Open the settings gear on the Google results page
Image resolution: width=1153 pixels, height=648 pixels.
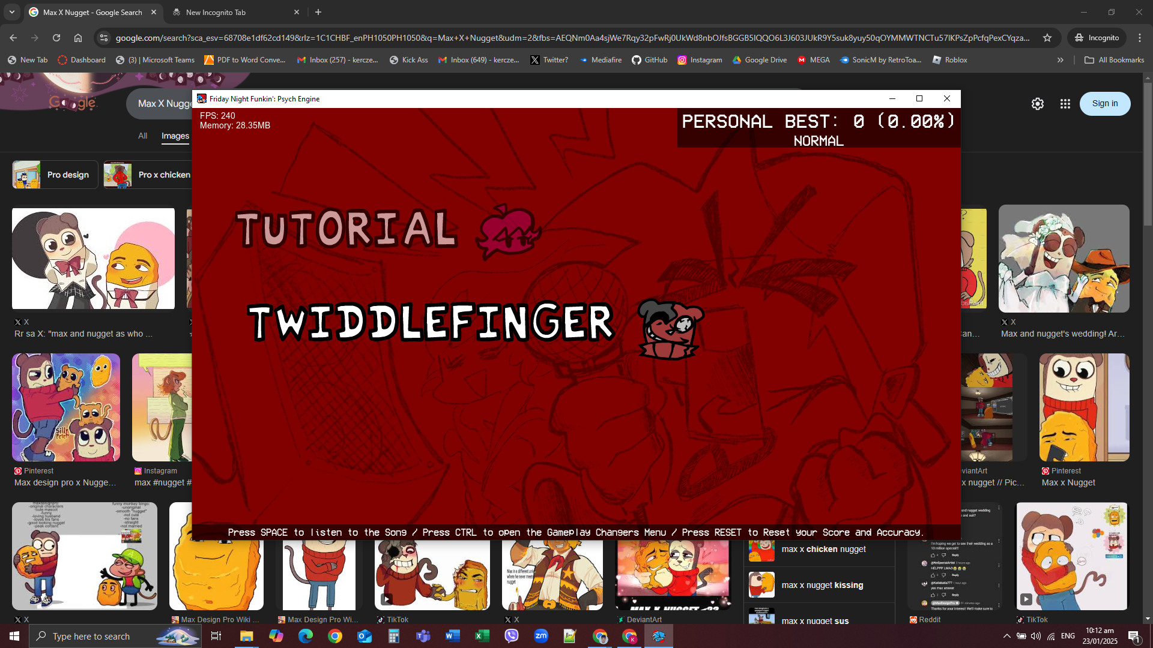tap(1038, 103)
